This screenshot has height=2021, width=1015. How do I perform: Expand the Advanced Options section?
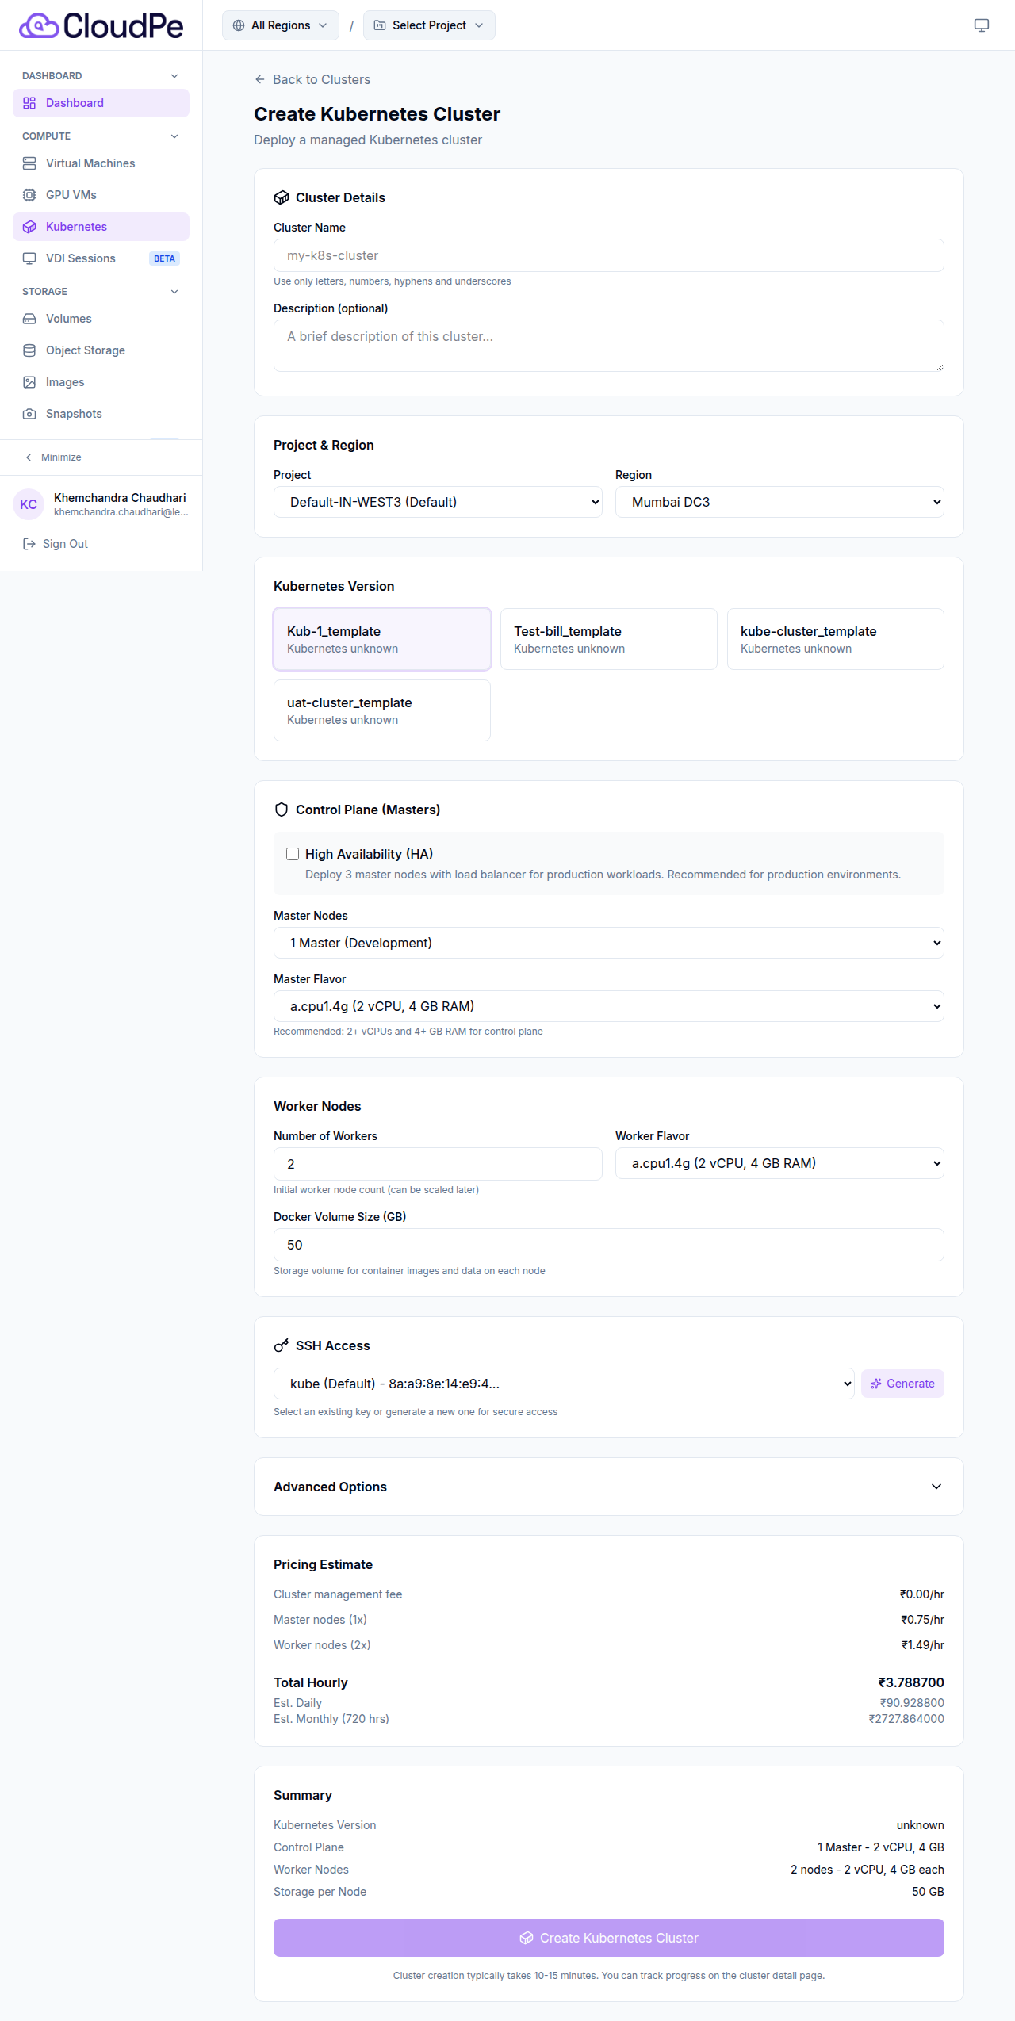click(x=609, y=1487)
